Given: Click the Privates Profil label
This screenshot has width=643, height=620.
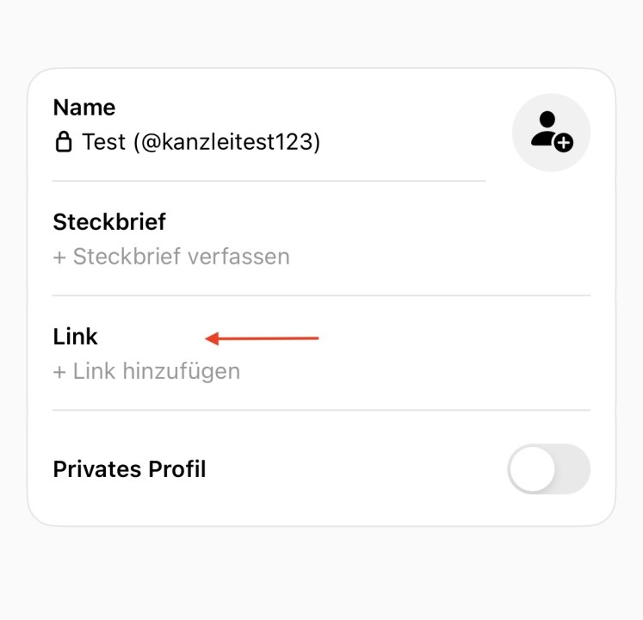Looking at the screenshot, I should [129, 469].
